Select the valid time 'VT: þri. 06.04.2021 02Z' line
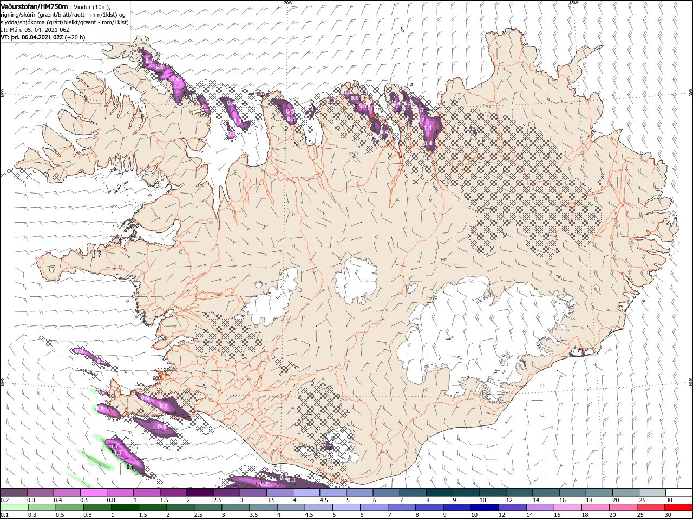The height and width of the screenshot is (519, 693). [x=32, y=37]
